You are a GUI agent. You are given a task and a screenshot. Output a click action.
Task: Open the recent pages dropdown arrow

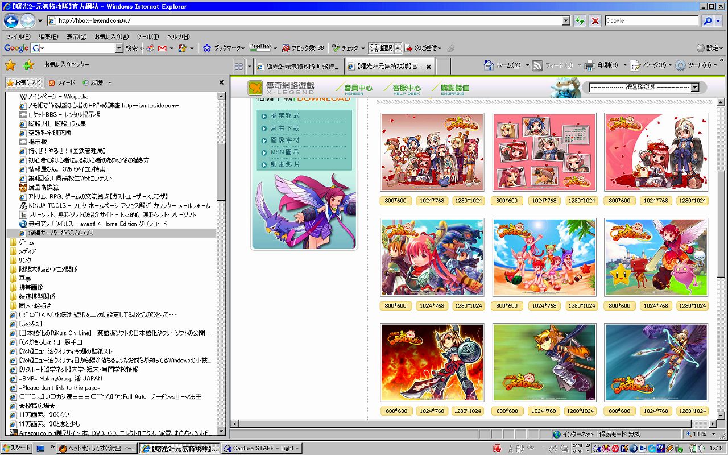pos(40,21)
